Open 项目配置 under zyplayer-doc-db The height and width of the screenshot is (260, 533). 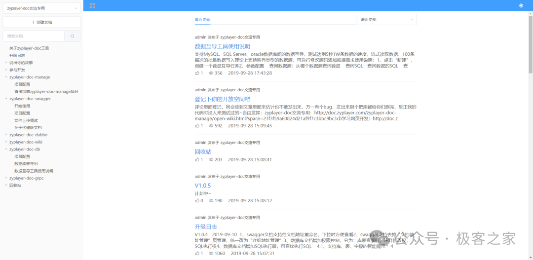point(22,156)
